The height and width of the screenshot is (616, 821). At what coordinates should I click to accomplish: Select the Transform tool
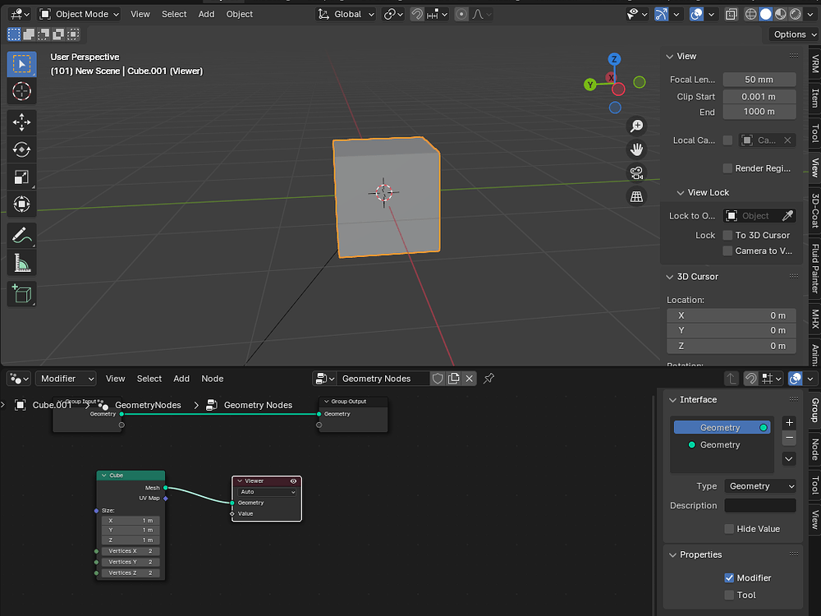coord(21,205)
